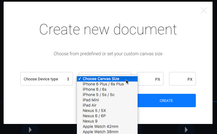Screen dimensions: 217x134
Task: Choose iPhone 5 / 5s / 5c option
Action: point(107,95)
